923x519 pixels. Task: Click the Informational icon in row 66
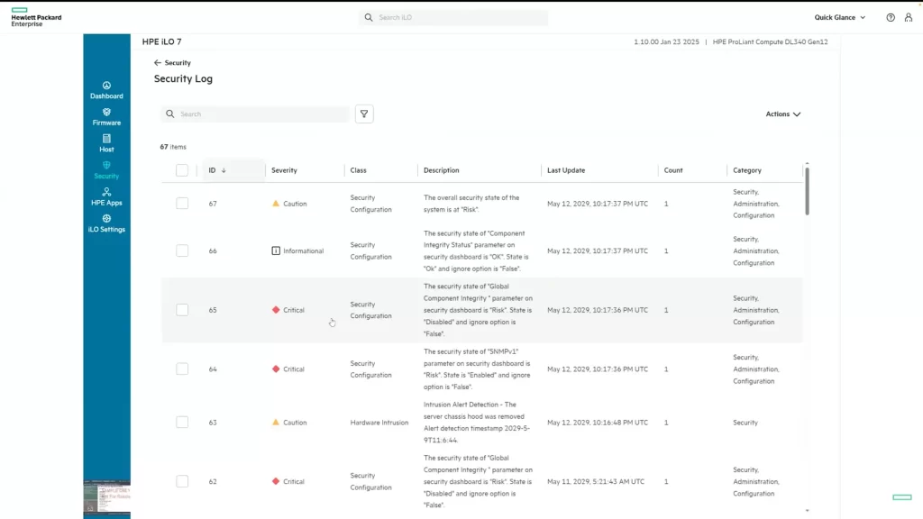click(x=276, y=250)
